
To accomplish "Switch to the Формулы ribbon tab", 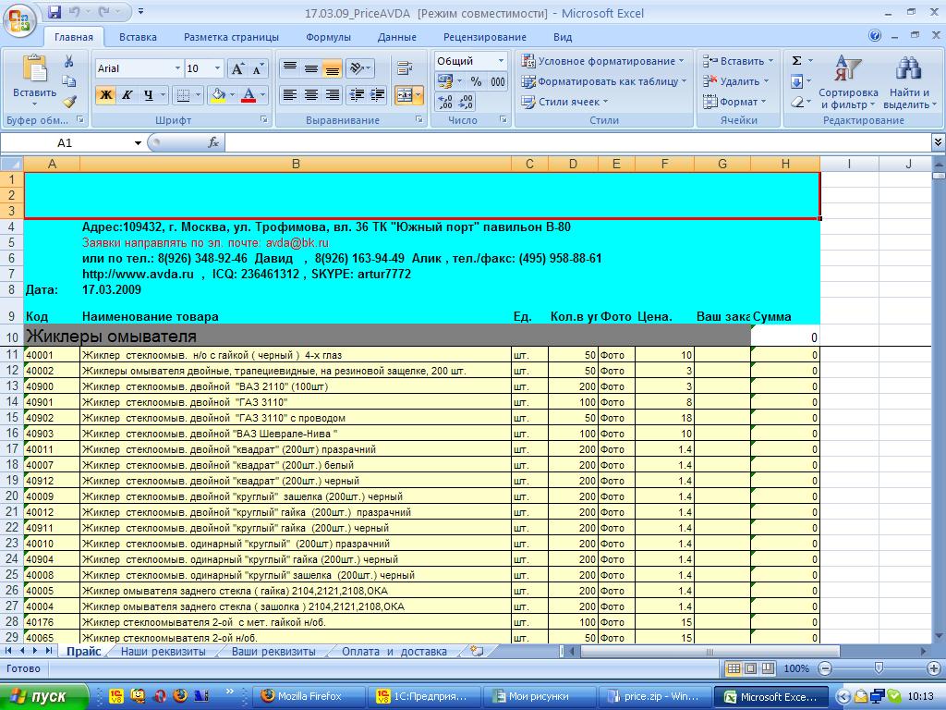I will [328, 37].
